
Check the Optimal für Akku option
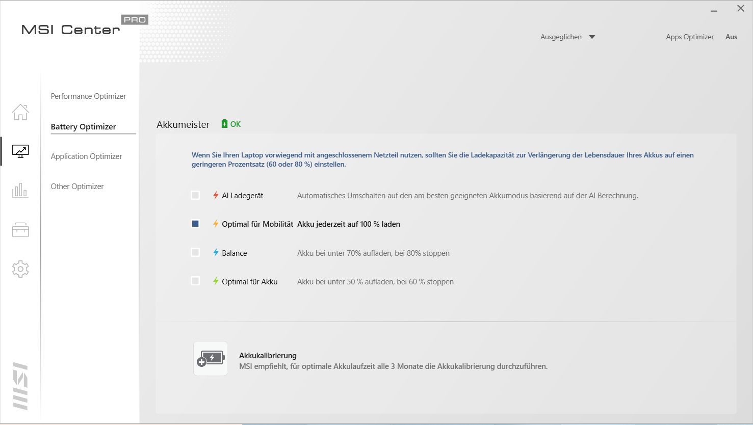[x=195, y=281]
